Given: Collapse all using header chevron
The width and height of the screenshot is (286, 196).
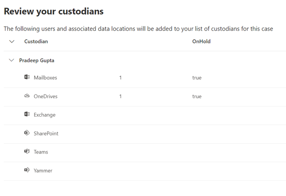Looking at the screenshot, I should [12, 42].
